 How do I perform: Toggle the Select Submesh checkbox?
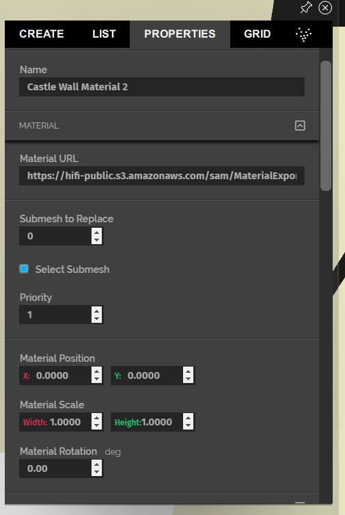click(x=24, y=269)
